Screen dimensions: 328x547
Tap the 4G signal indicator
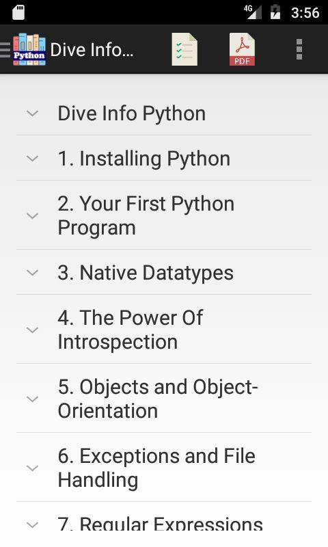click(253, 12)
